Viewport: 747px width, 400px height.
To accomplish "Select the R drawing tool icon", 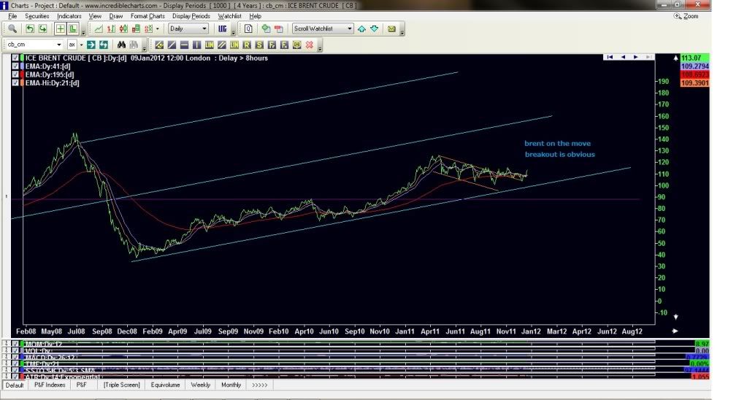I will coord(247,45).
